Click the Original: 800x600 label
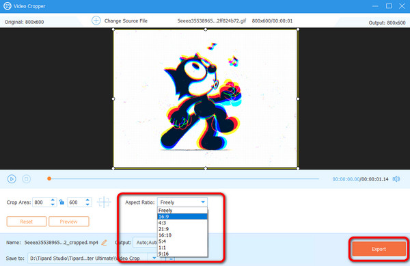This screenshot has height=266, width=410. pos(24,22)
